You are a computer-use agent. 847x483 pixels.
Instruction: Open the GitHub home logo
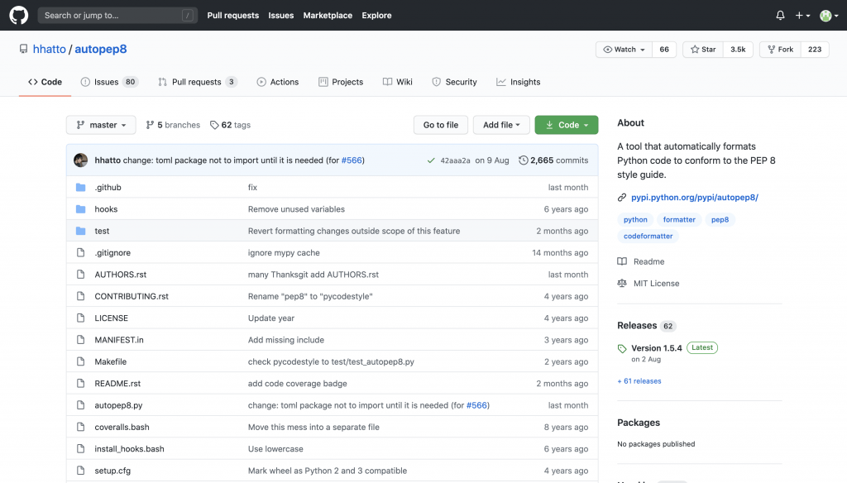point(18,15)
